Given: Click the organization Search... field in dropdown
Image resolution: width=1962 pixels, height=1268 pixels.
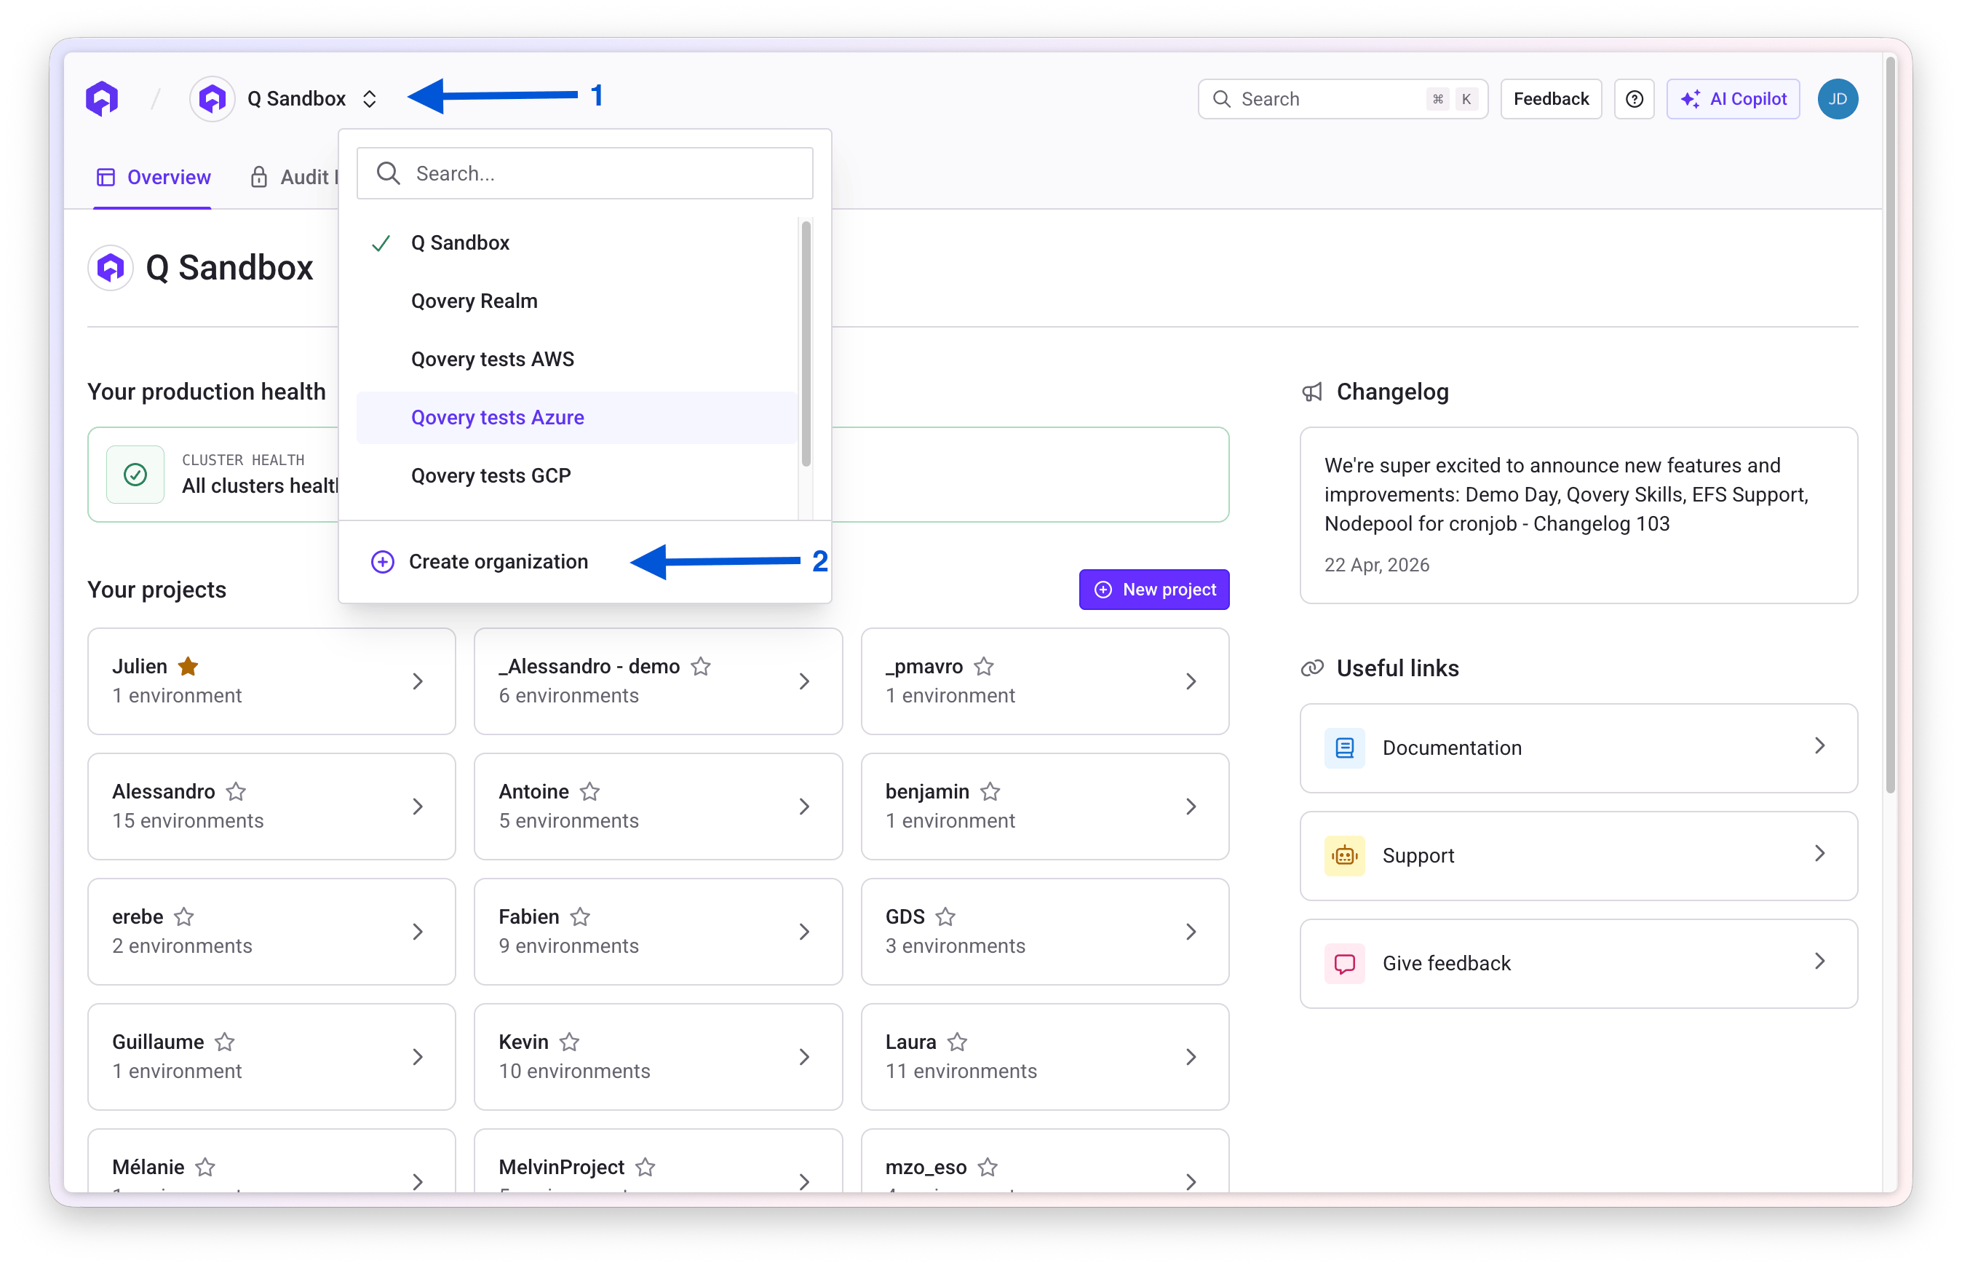Looking at the screenshot, I should click(x=584, y=174).
